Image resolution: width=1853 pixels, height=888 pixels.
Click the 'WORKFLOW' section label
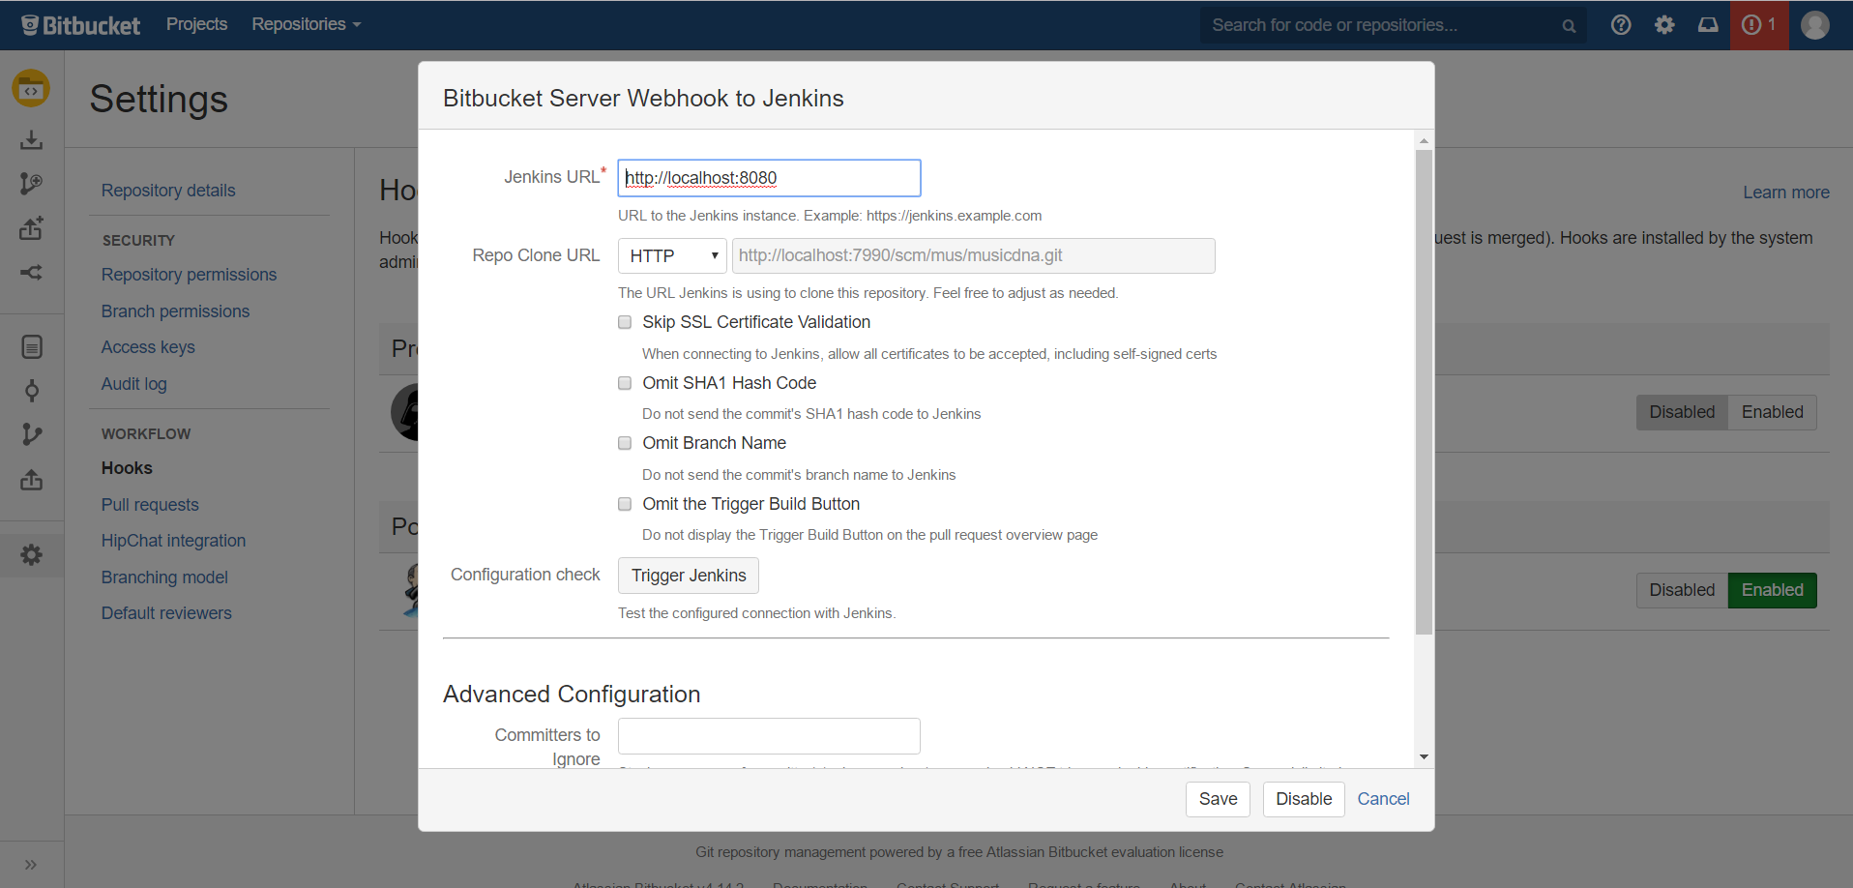pos(146,434)
